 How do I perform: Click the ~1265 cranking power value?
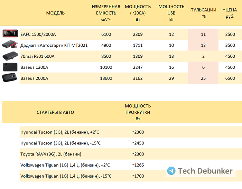pyautogui.click(x=138, y=165)
